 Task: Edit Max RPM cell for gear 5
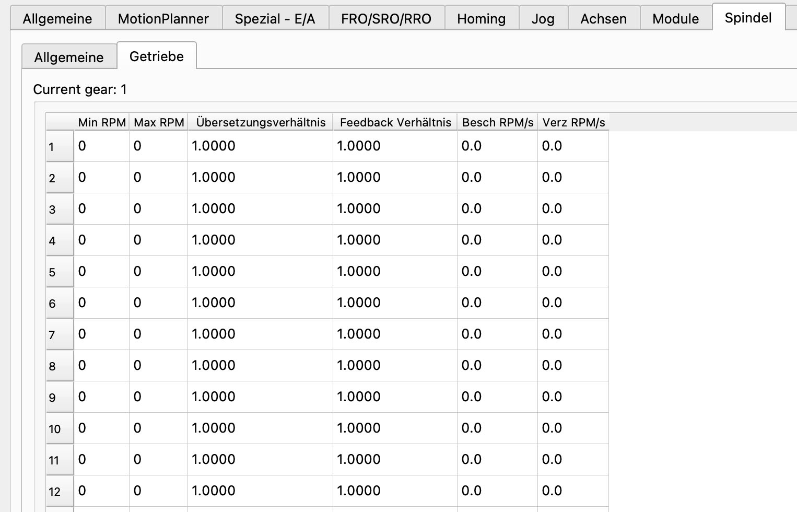158,272
